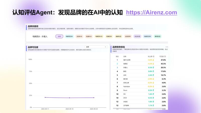The height and width of the screenshot is (113, 201).
Task: Click the info icon beside 较上期 header
Action: point(154,56)
